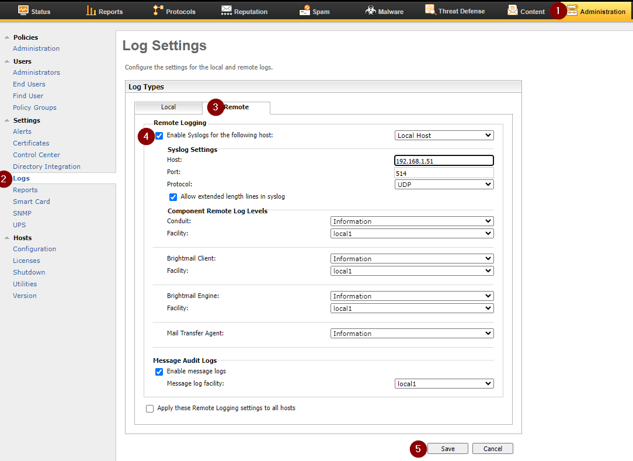This screenshot has width=633, height=461.
Task: Click the Save button
Action: tap(448, 449)
